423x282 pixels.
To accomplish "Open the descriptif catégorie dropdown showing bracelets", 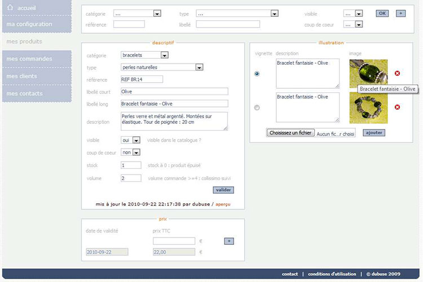I will 145,55.
